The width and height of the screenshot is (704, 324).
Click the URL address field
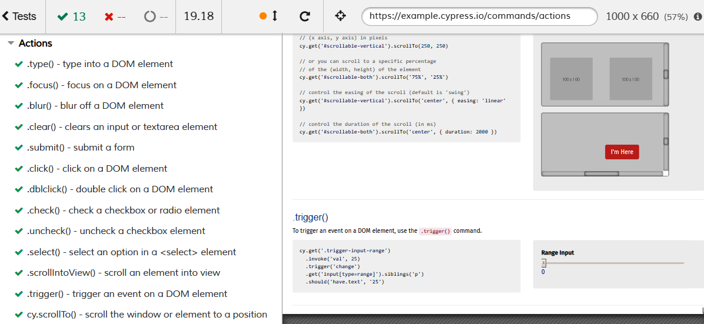click(479, 16)
